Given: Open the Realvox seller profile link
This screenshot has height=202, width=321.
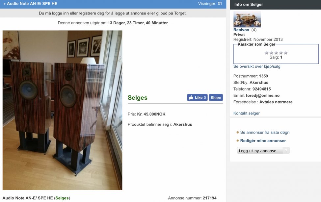Looking at the screenshot, I should coord(241,30).
